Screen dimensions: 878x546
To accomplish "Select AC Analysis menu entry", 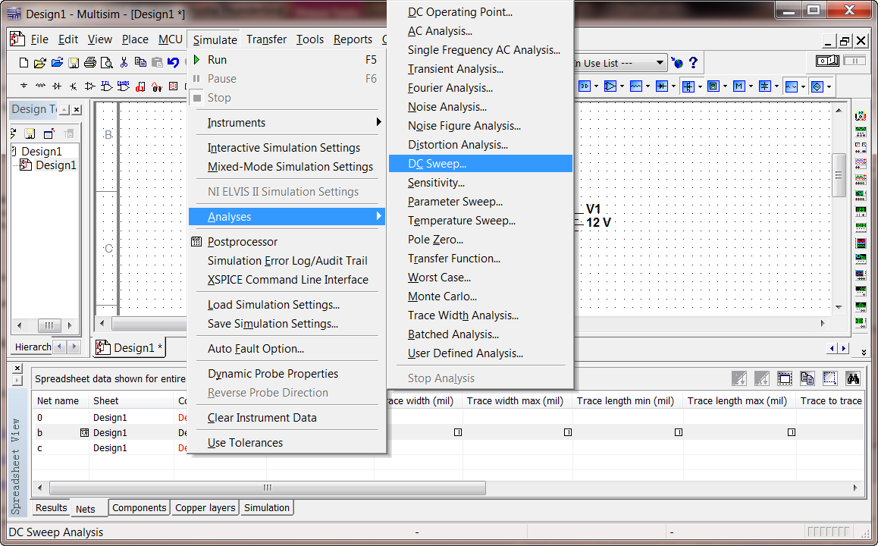I will tap(440, 31).
